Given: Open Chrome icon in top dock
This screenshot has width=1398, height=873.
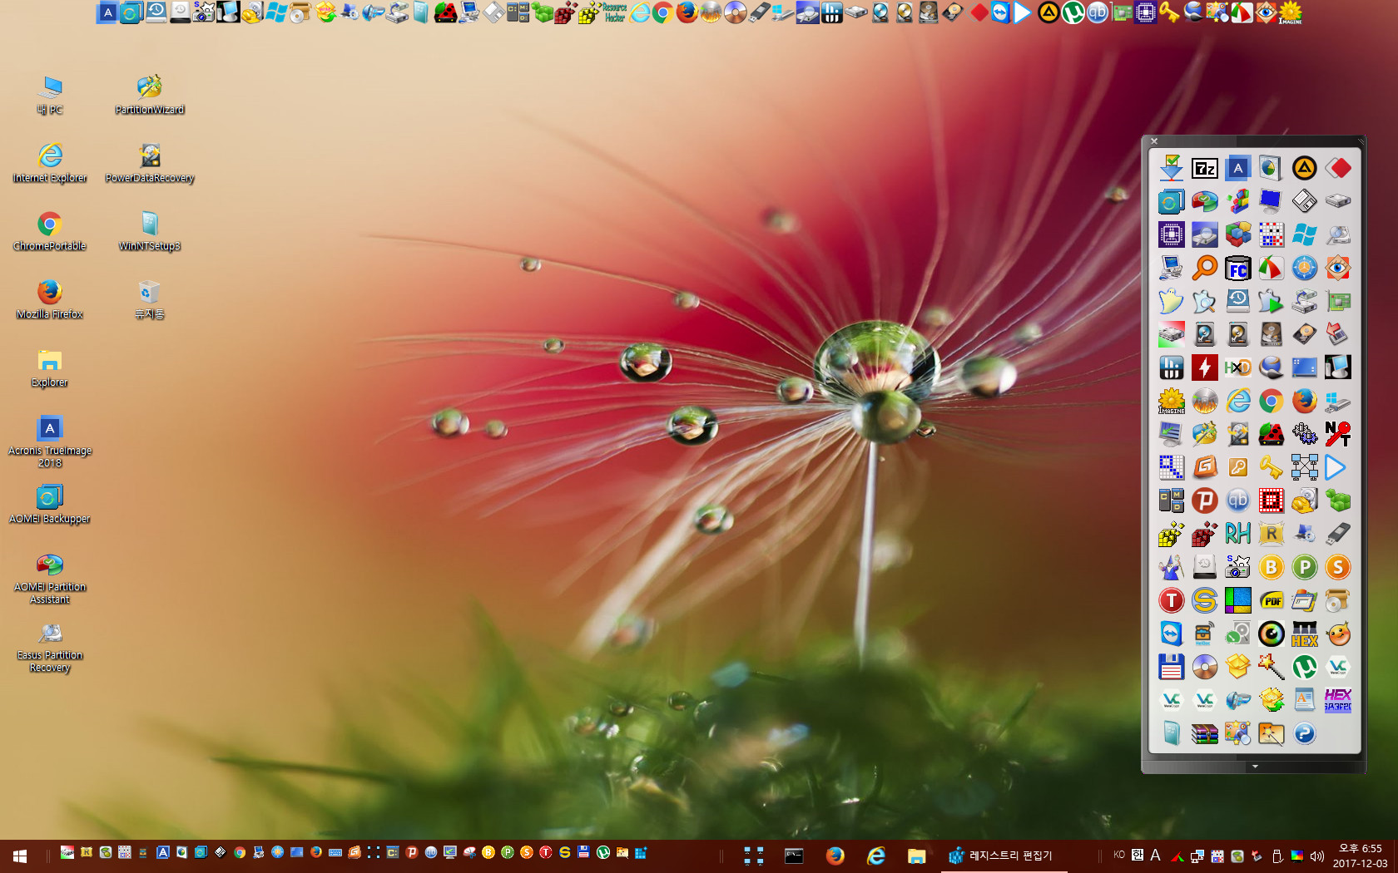Looking at the screenshot, I should point(662,12).
